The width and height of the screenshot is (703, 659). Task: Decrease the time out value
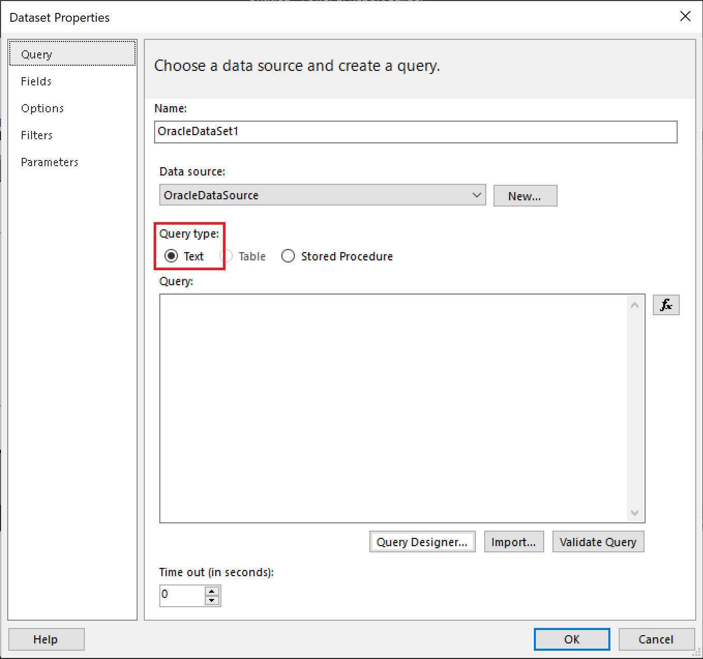212,601
